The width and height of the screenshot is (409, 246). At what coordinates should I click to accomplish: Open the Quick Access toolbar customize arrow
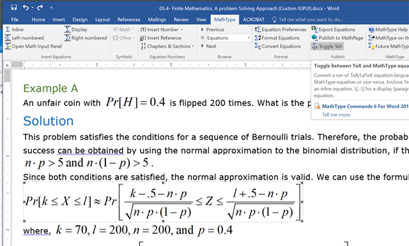point(51,8)
